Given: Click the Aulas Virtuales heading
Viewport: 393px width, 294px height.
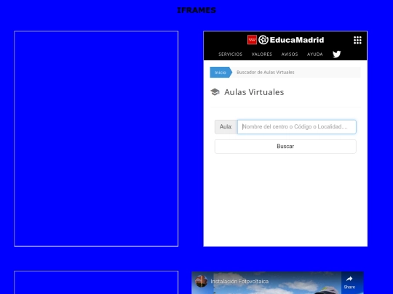Looking at the screenshot, I should coord(254,92).
